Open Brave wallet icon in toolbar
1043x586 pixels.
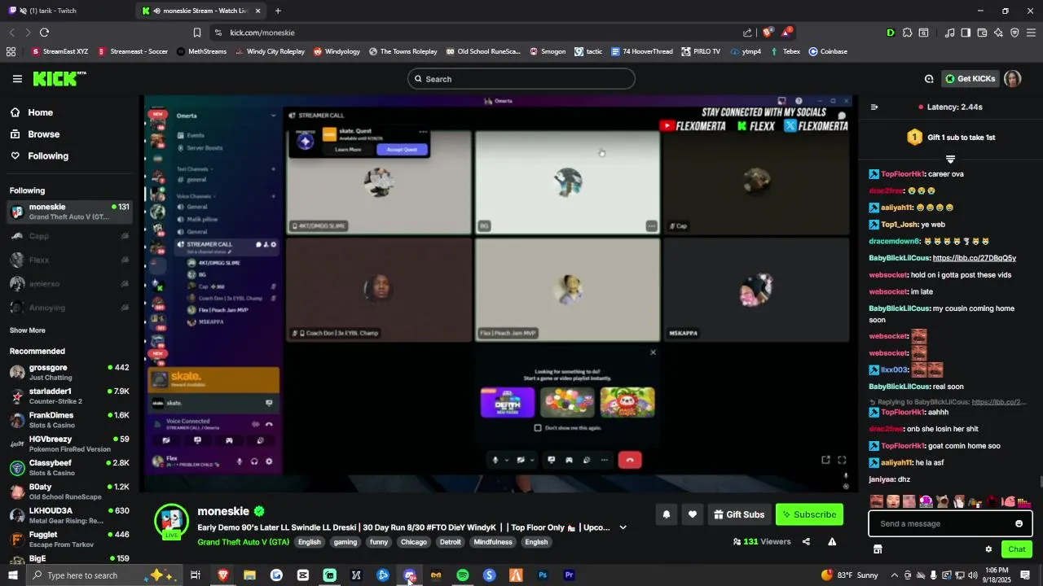click(982, 33)
